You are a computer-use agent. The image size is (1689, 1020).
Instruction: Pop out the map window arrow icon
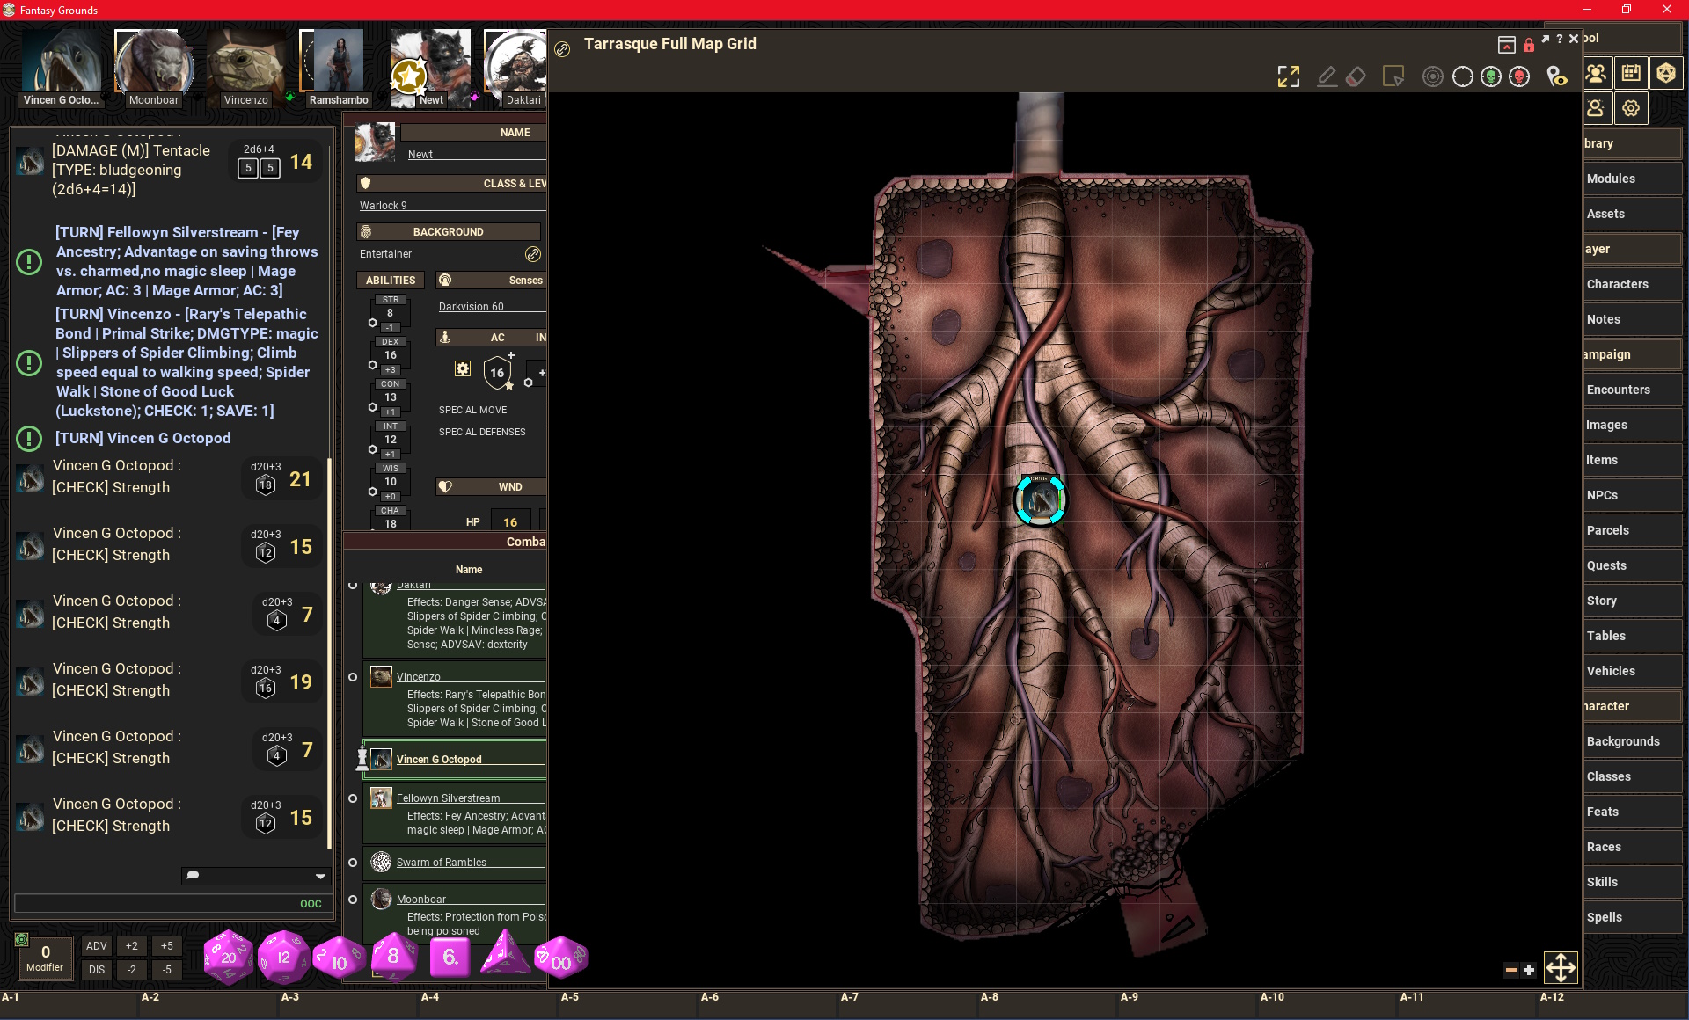tap(1546, 39)
